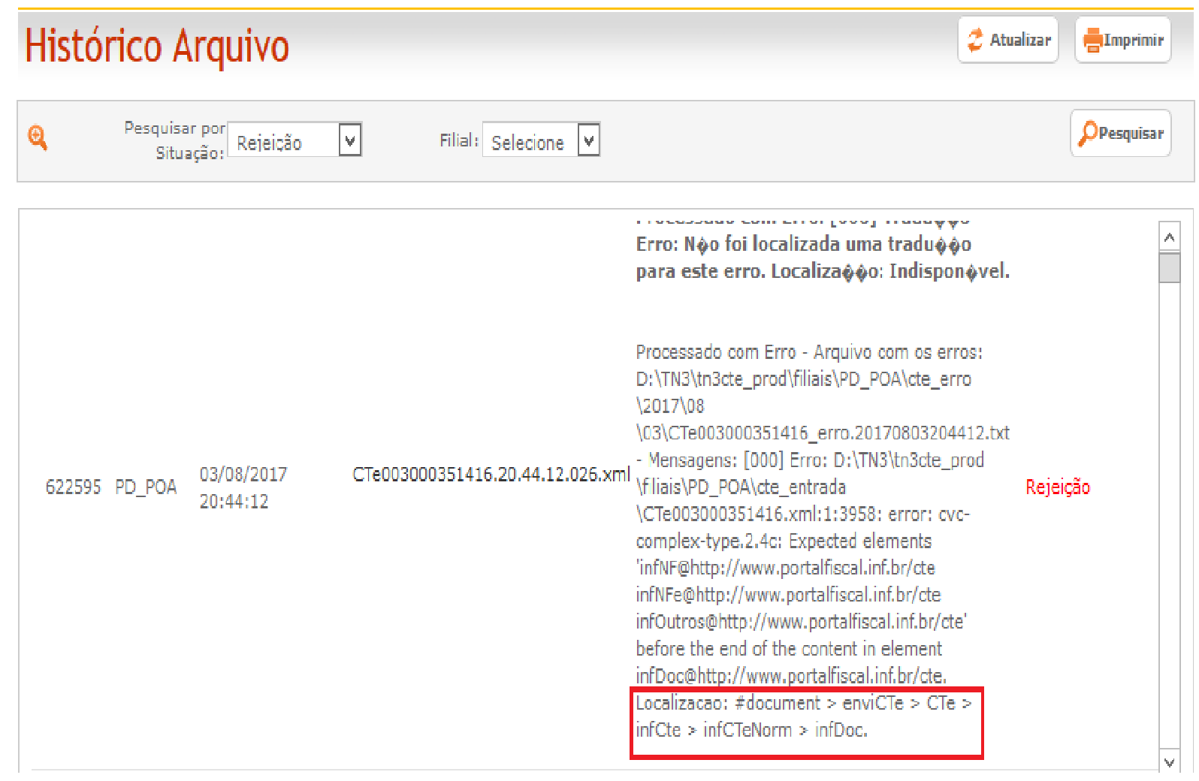Viewport: 1199px width, 781px height.
Task: Expand the Filial dropdown arrow
Action: 589,140
